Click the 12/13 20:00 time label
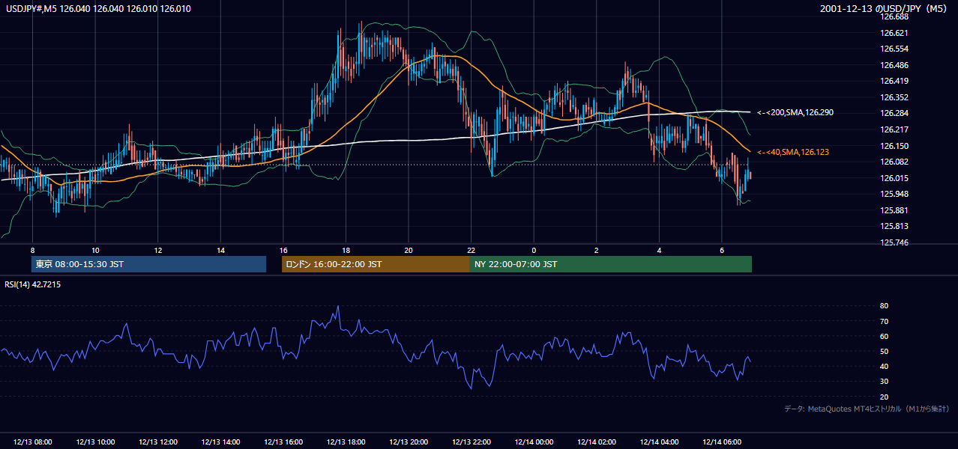Viewport: 958px width, 449px height. 409,442
